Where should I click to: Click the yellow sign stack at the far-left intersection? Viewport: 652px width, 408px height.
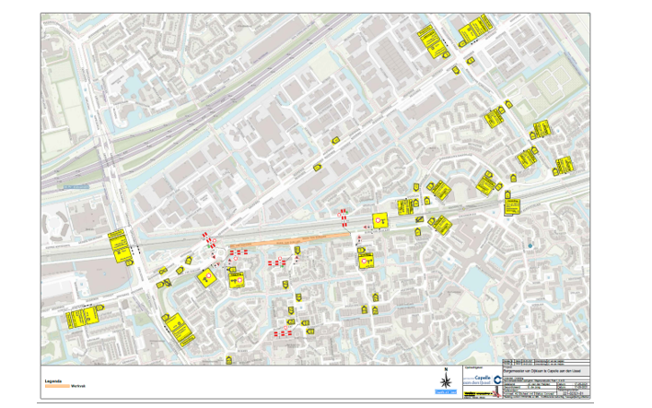point(118,244)
